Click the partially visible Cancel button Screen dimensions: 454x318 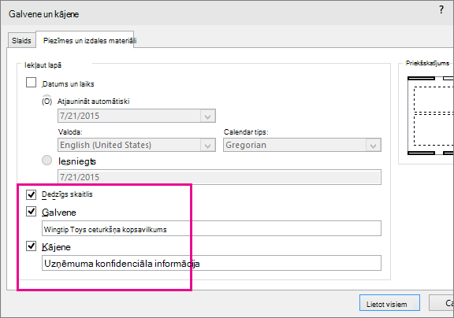pyautogui.click(x=441, y=303)
